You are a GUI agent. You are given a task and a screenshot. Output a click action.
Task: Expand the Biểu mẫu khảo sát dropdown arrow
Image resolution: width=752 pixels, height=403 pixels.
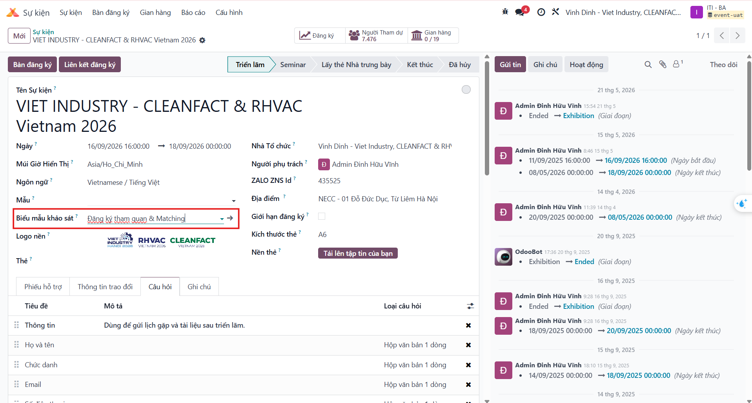[222, 219]
